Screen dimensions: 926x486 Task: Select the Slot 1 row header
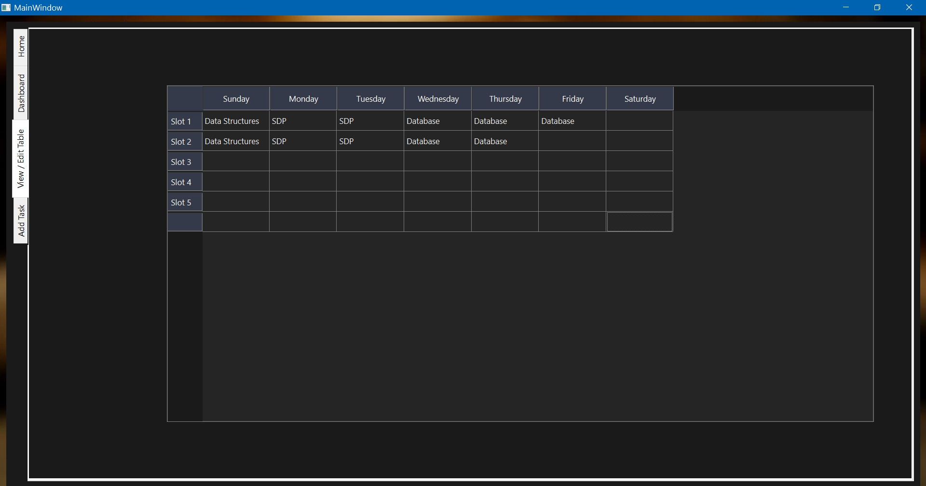tap(185, 121)
